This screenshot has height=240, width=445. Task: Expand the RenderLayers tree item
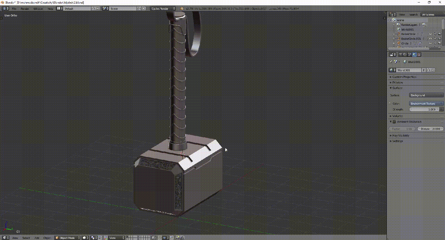394,25
